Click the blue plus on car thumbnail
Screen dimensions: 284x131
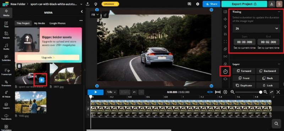[x=42, y=80]
